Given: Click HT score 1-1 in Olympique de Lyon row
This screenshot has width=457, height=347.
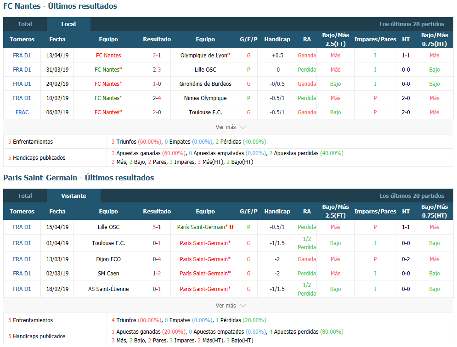Looking at the screenshot, I should [x=406, y=56].
